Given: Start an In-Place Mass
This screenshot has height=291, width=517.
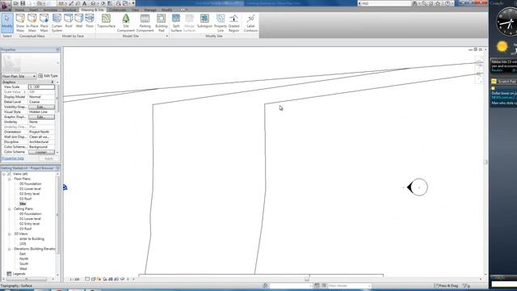Looking at the screenshot, I should click(x=32, y=23).
